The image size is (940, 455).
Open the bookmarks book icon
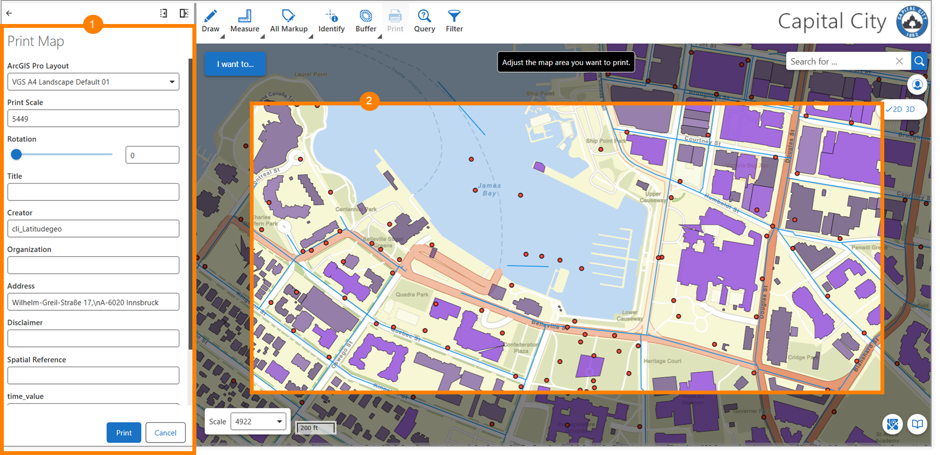pyautogui.click(x=917, y=424)
